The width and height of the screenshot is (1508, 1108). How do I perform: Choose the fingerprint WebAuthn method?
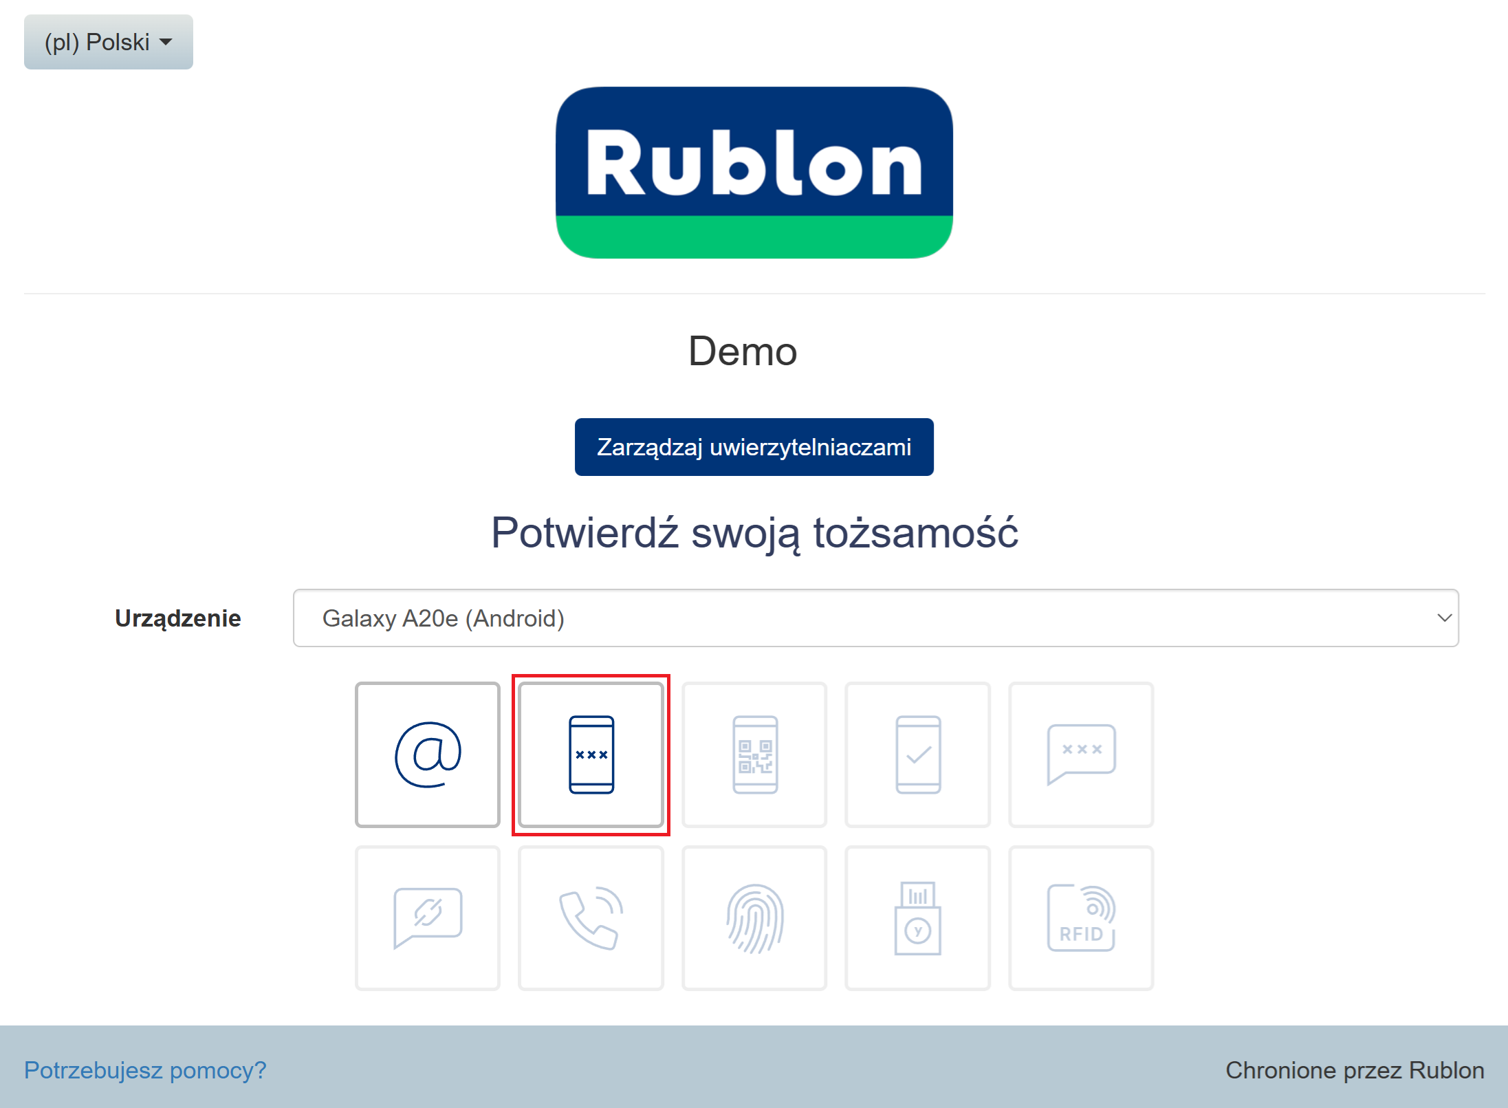[754, 918]
